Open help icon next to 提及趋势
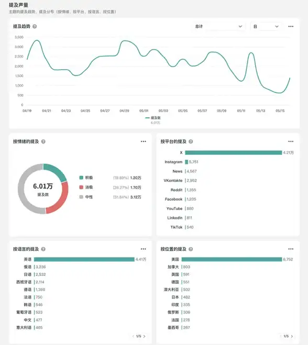 (x=35, y=26)
